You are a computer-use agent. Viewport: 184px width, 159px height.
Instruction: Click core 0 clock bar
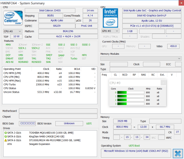coord(131,92)
